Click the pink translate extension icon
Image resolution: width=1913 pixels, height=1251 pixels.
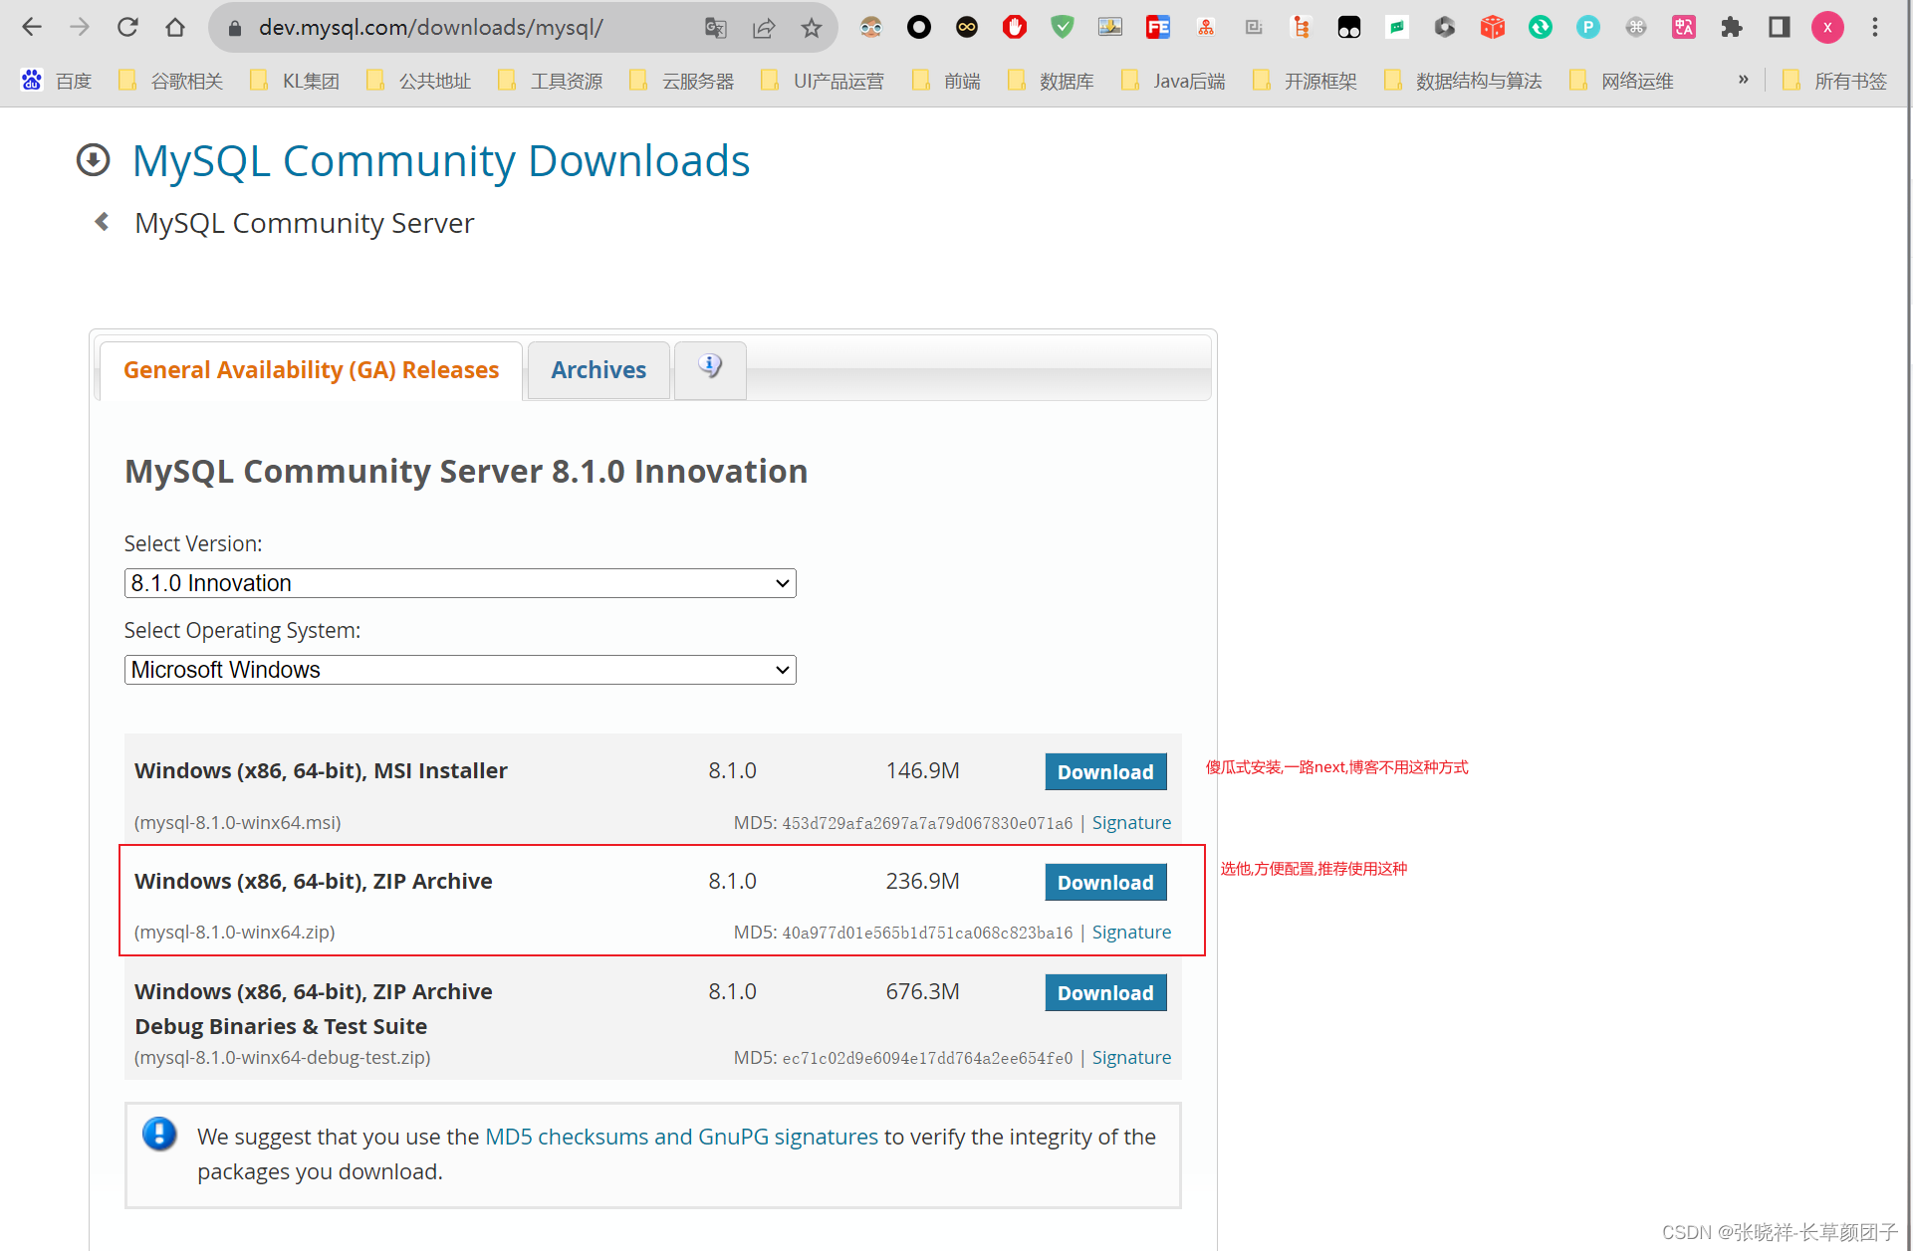[x=1684, y=28]
